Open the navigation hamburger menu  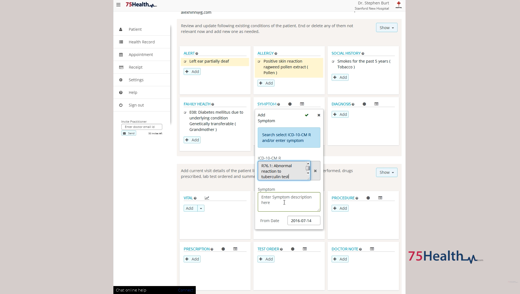pyautogui.click(x=118, y=5)
